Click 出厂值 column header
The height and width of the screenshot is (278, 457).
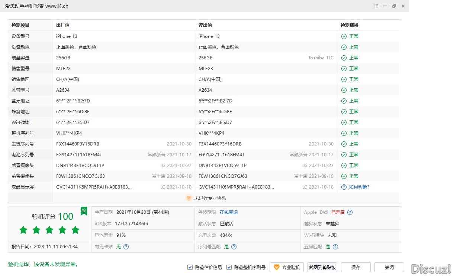[x=63, y=25]
